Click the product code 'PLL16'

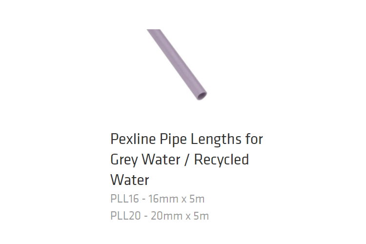124,199
